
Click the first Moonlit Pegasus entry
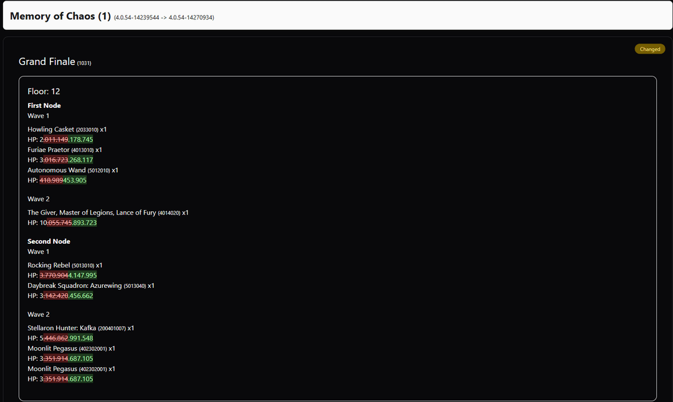coord(71,349)
